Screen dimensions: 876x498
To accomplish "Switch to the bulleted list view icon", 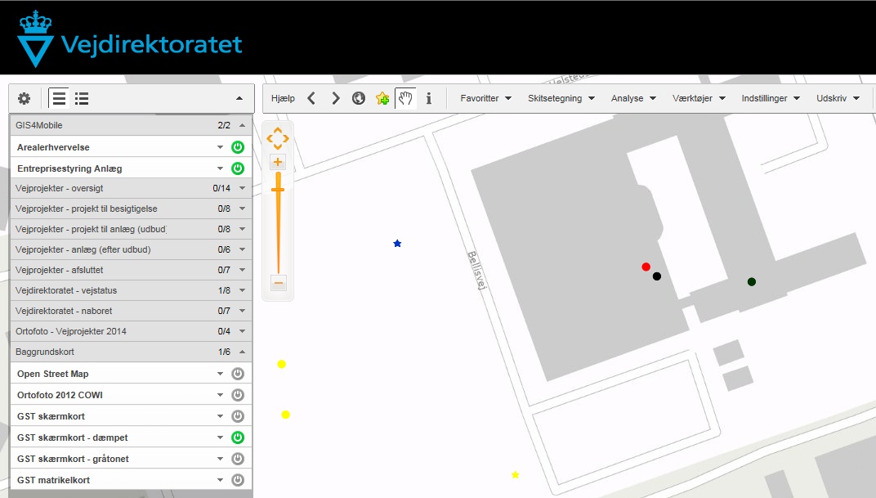I will click(x=82, y=99).
